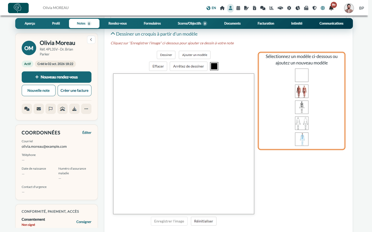Click the Réinitialiser button
372x232 pixels.
click(x=204, y=221)
